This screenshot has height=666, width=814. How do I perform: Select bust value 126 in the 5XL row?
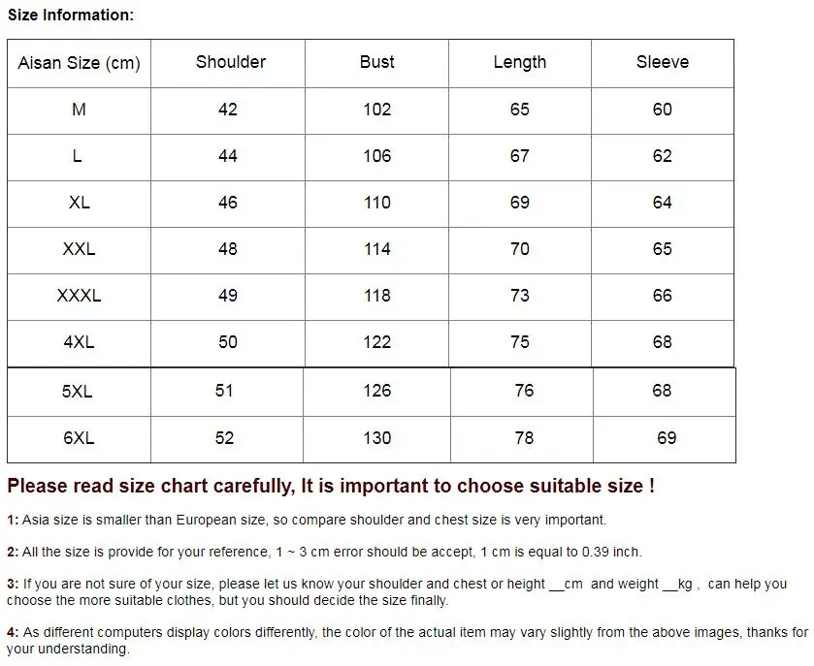(376, 391)
